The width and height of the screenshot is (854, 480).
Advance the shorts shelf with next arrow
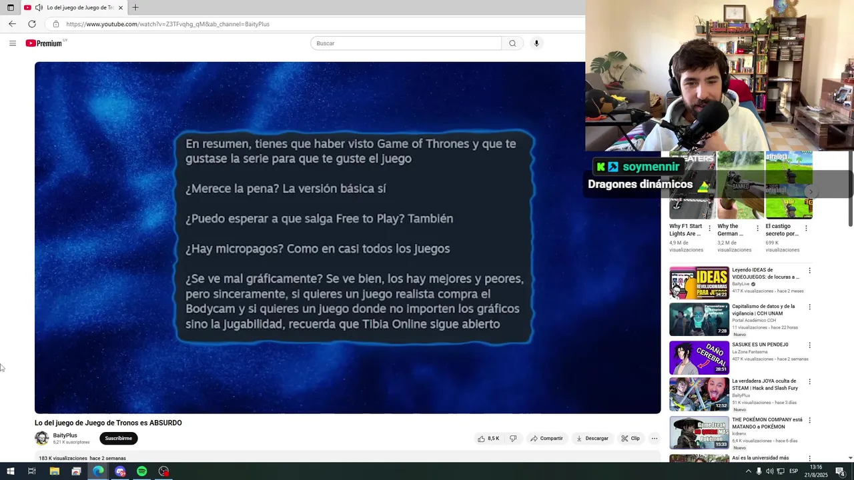click(x=810, y=192)
